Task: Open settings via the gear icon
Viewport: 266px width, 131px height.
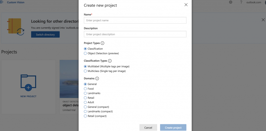Action: click(x=231, y=2)
